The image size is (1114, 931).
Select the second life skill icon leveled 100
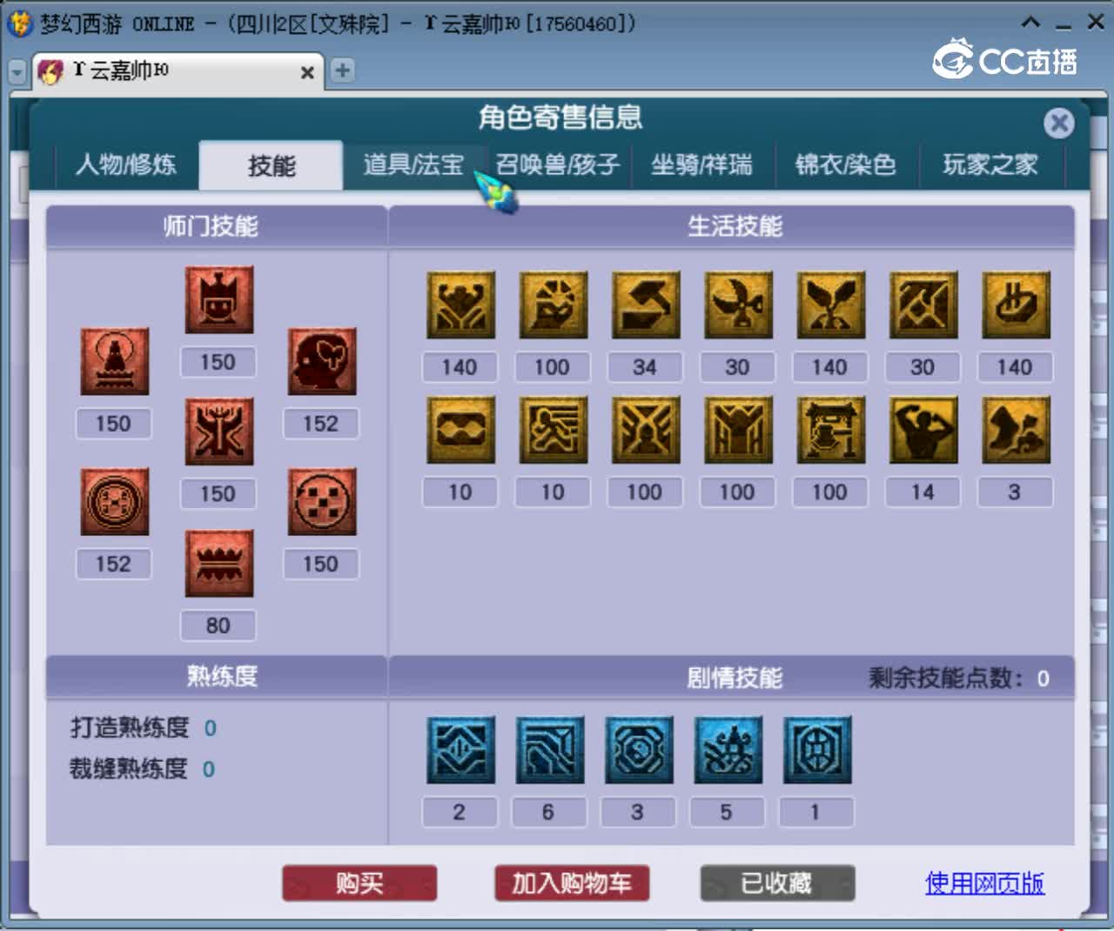pos(553,305)
